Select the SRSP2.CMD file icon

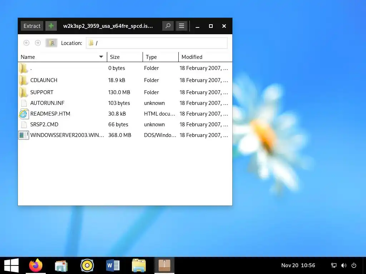click(24, 125)
